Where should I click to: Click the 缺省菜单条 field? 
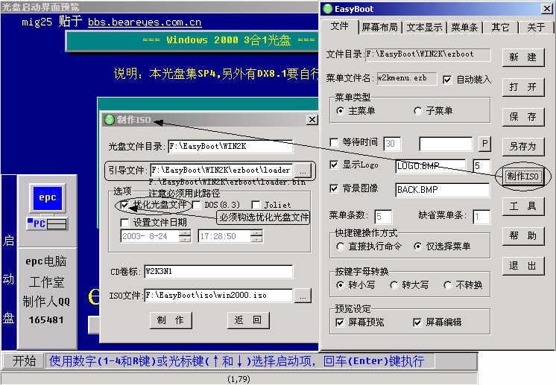pos(481,217)
